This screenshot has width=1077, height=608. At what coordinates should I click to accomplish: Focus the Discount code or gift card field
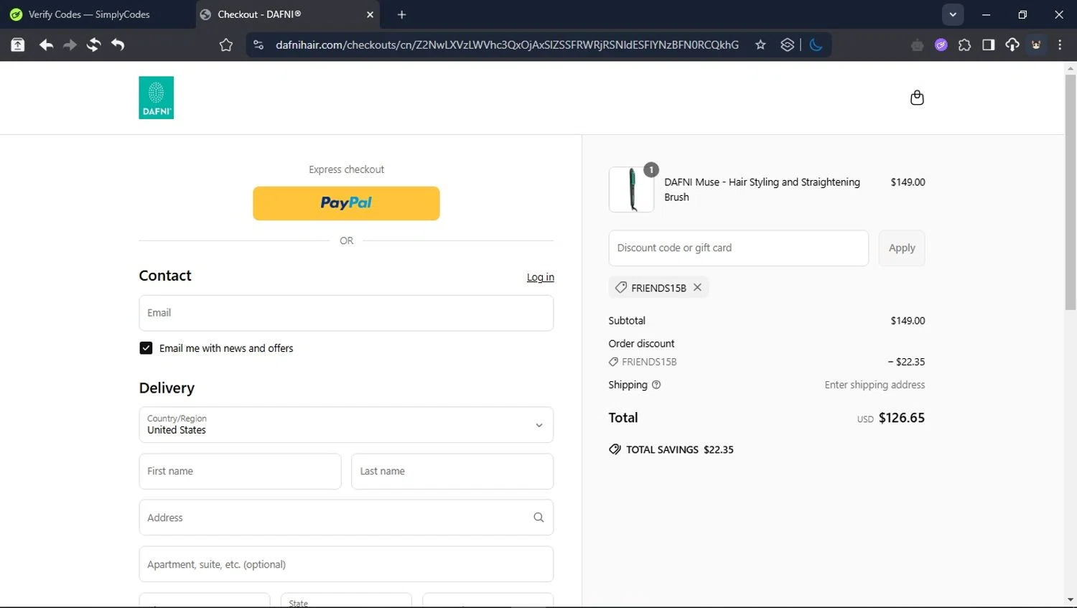[738, 248]
